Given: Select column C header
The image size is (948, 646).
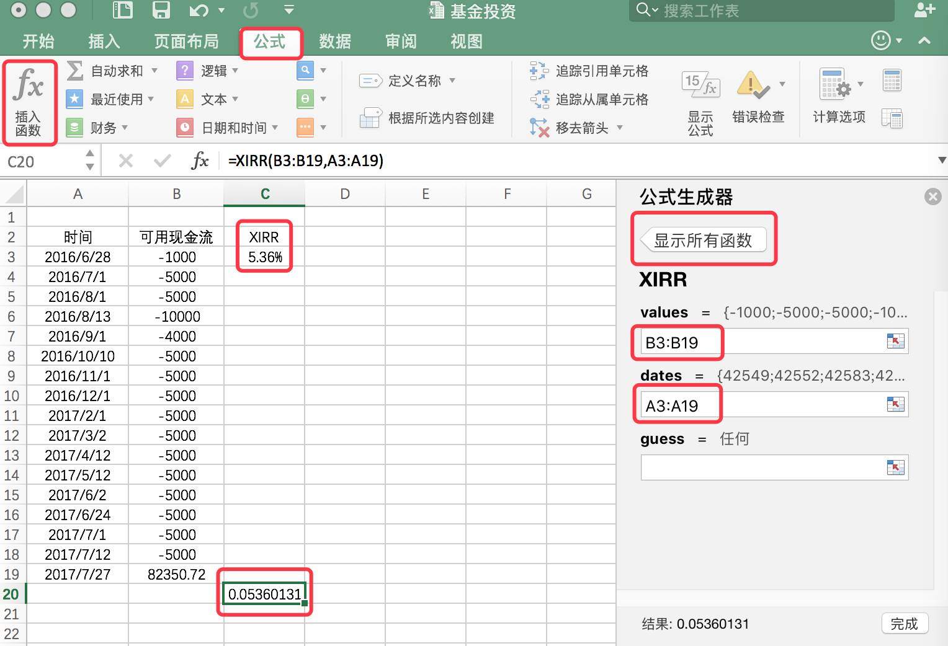Looking at the screenshot, I should pyautogui.click(x=264, y=194).
